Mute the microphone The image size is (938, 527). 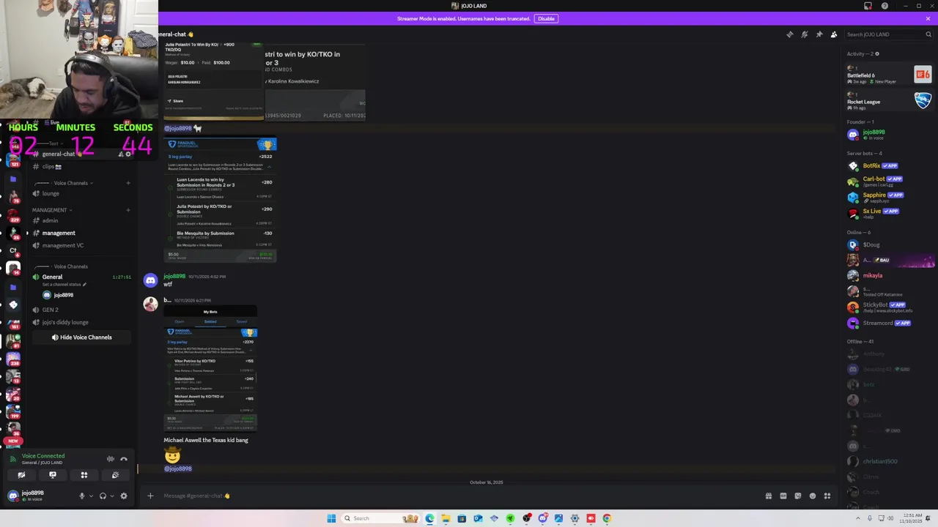tap(82, 496)
